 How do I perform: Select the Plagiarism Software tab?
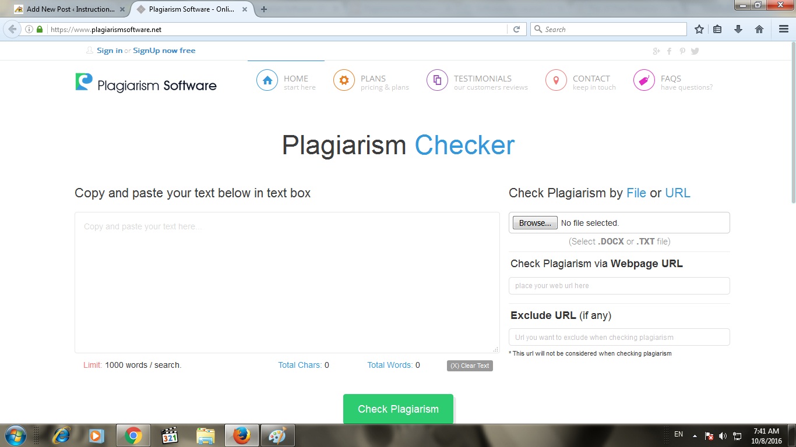191,9
